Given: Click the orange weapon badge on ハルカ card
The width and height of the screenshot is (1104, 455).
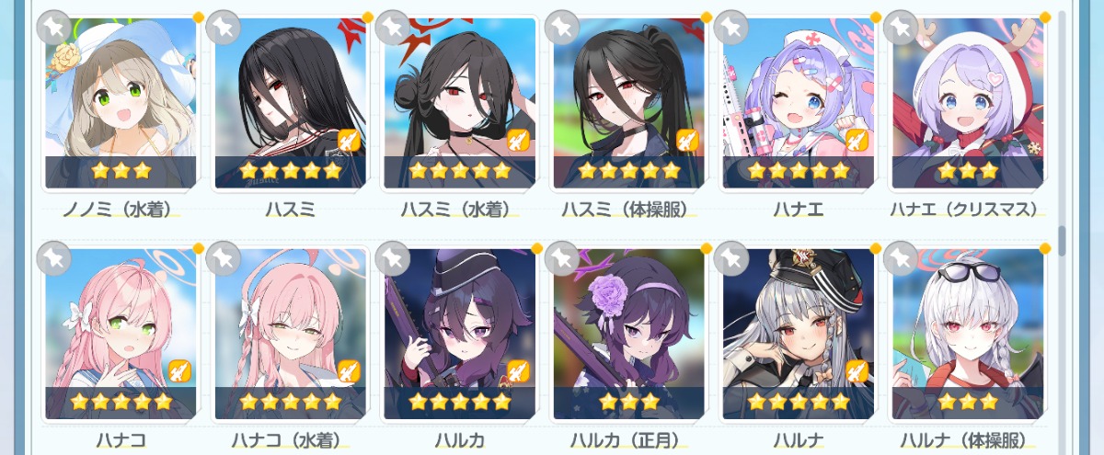Looking at the screenshot, I should coord(518,371).
